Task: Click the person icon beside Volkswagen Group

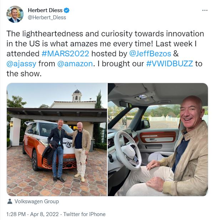Action: [x=10, y=201]
